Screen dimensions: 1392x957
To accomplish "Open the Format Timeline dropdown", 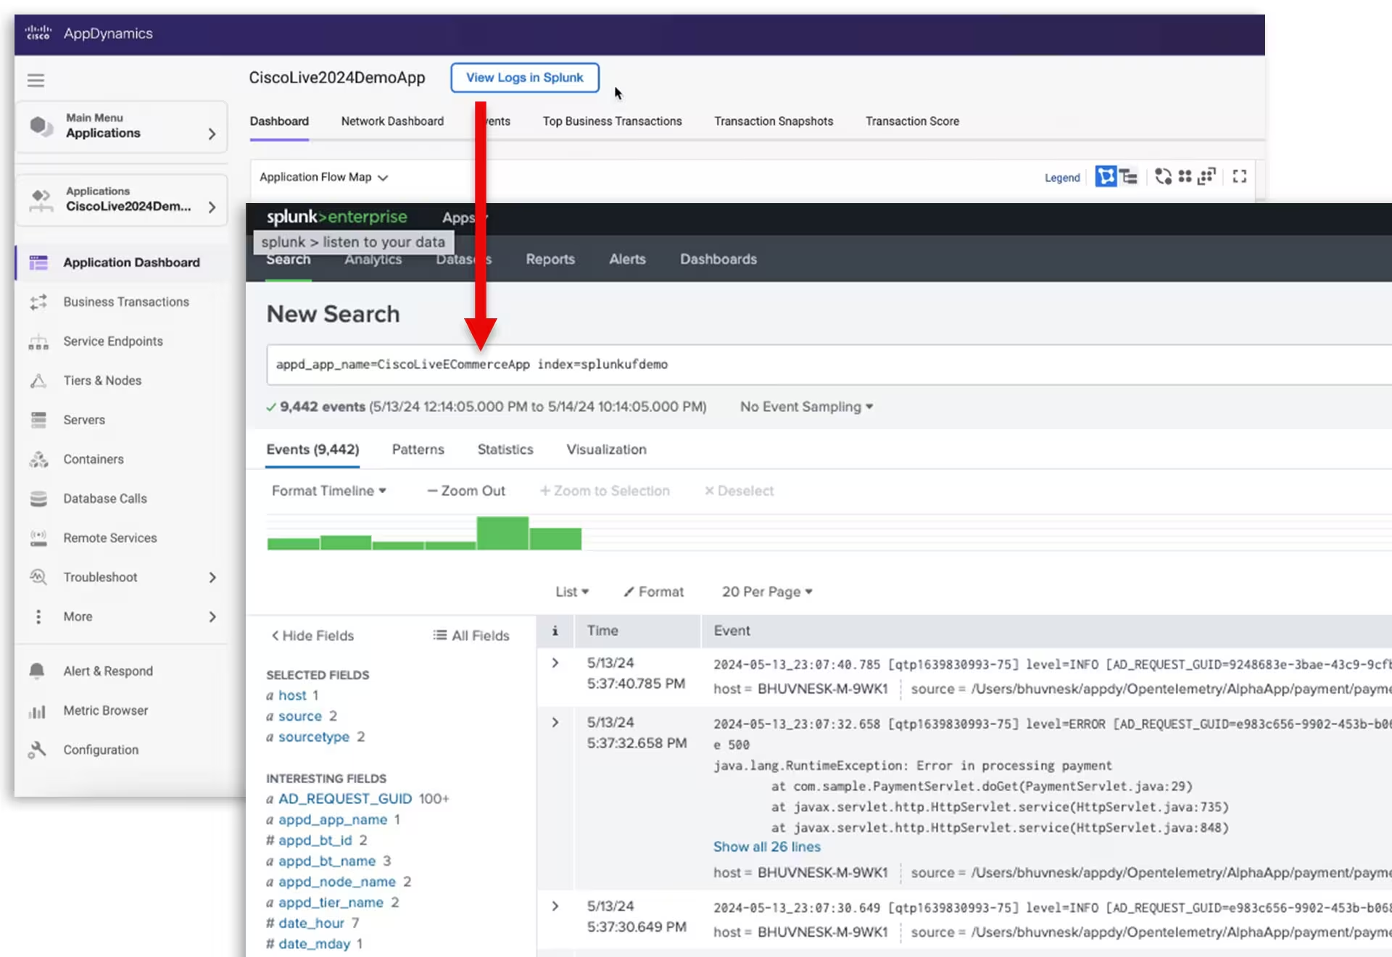I will click(328, 490).
